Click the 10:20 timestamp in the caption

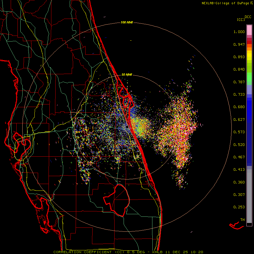[x=197, y=252]
